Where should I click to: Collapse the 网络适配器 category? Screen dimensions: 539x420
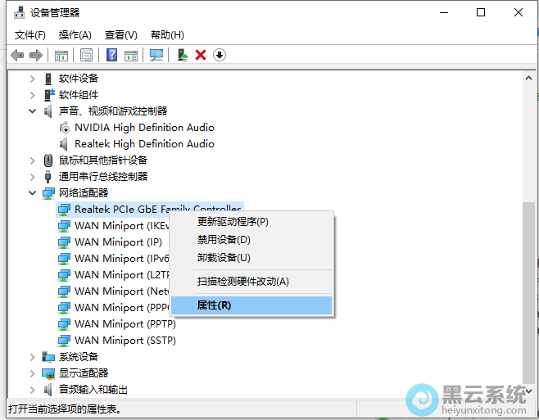pos(33,193)
